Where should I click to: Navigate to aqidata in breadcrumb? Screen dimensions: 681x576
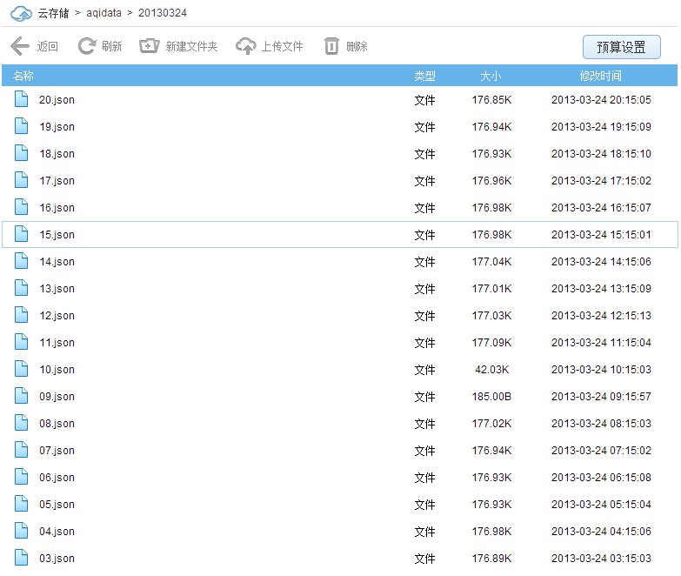coord(103,13)
